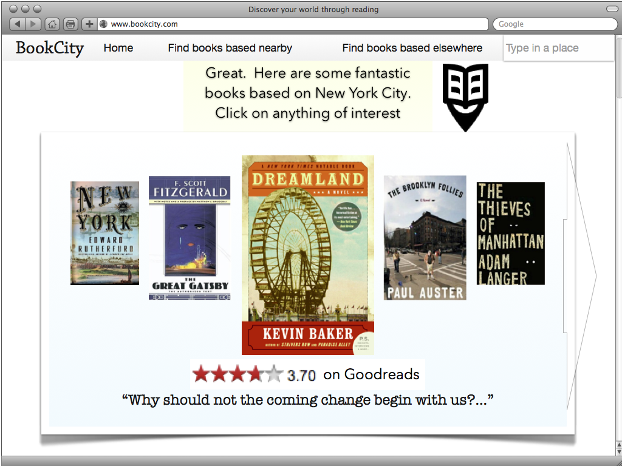Screen dimensions: 622x466
Task: Click the globe icon in address bar
Action: (103, 24)
